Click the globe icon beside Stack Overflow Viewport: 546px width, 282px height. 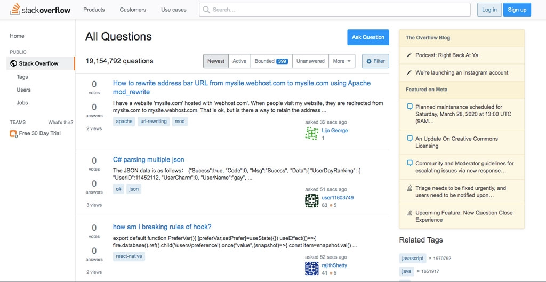point(13,63)
